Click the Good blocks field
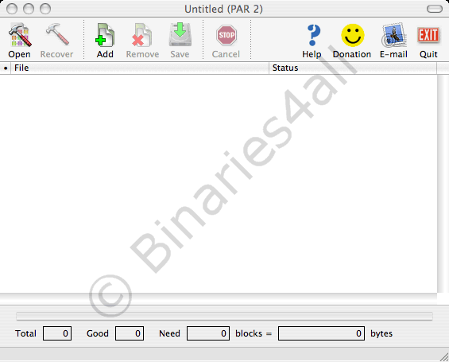This screenshot has height=362, width=449. 130,333
